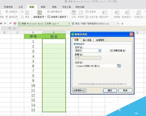Click the Text to Columns (分列) icon

point(74,13)
